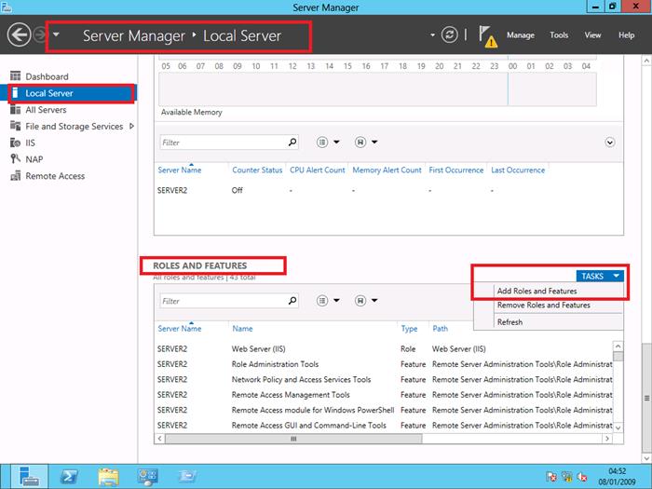Click the Performance section Filter field
652x489 pixels.
click(223, 143)
